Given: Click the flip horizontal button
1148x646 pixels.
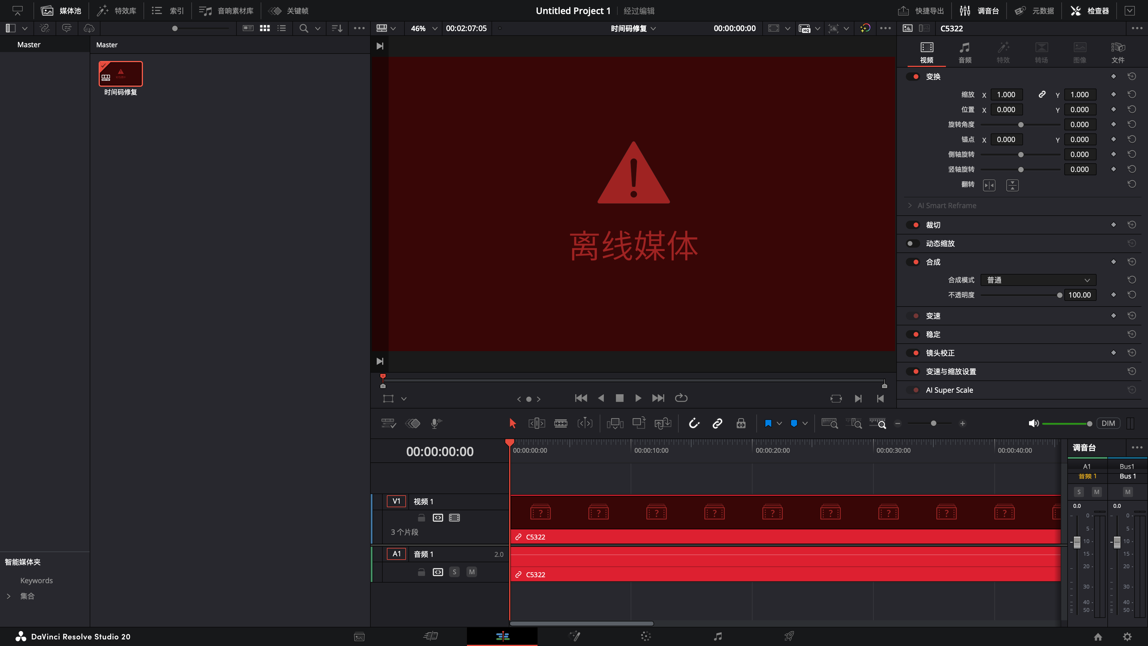Looking at the screenshot, I should (989, 185).
